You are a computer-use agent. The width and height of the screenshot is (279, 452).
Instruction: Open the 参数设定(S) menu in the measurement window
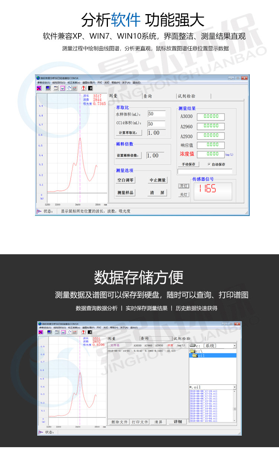pyautogui.click(x=44, y=83)
